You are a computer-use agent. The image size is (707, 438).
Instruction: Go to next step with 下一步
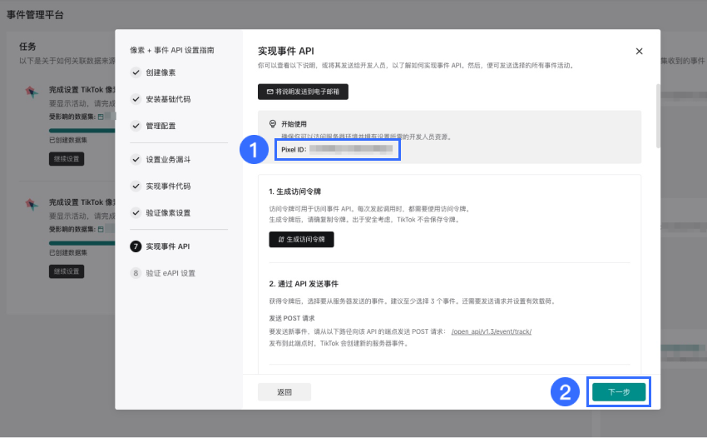pyautogui.click(x=619, y=392)
